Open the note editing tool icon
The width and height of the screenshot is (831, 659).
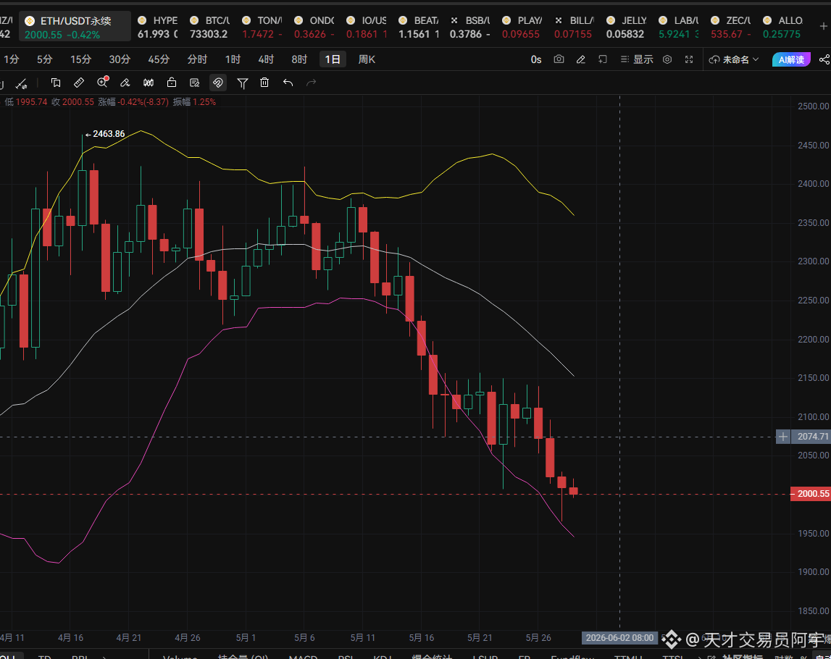coord(194,83)
